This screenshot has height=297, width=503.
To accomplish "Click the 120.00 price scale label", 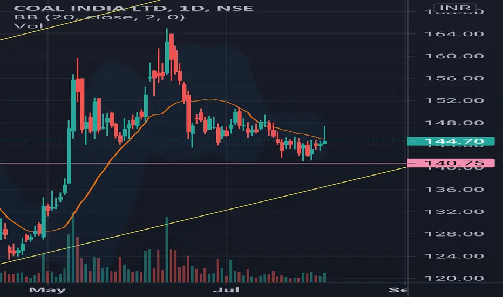I will (454, 278).
